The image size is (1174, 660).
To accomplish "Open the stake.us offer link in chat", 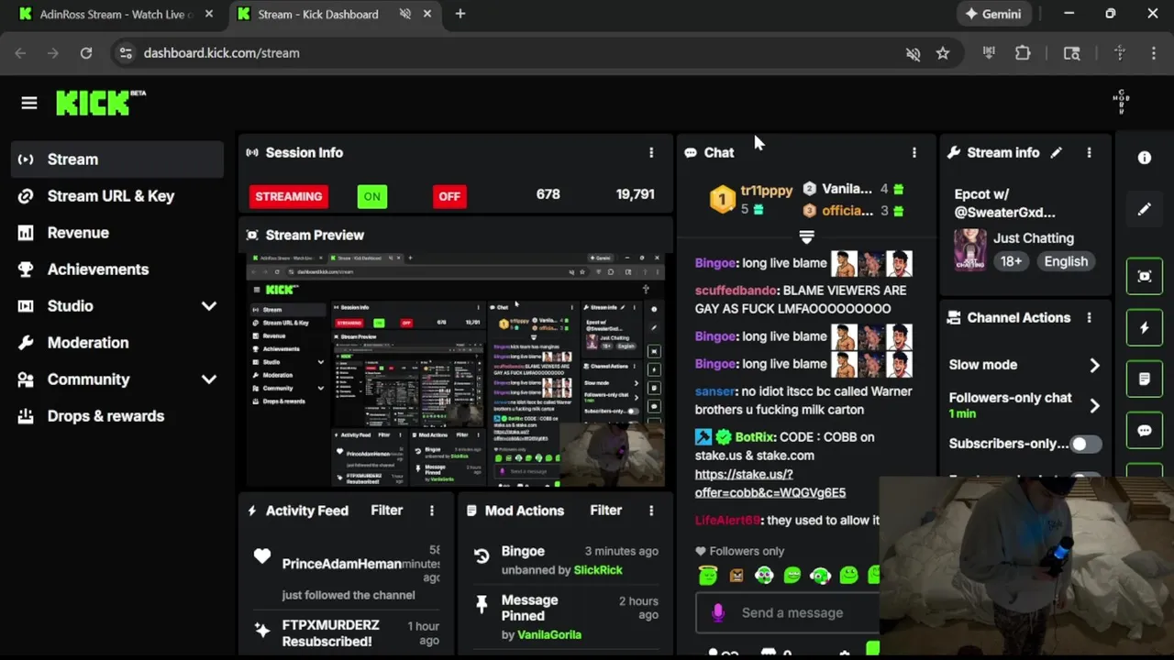I will [770, 483].
